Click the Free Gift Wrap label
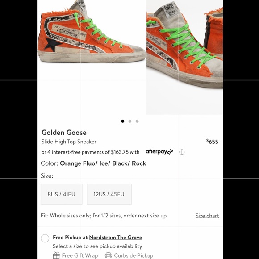The image size is (259, 259). tap(80, 255)
